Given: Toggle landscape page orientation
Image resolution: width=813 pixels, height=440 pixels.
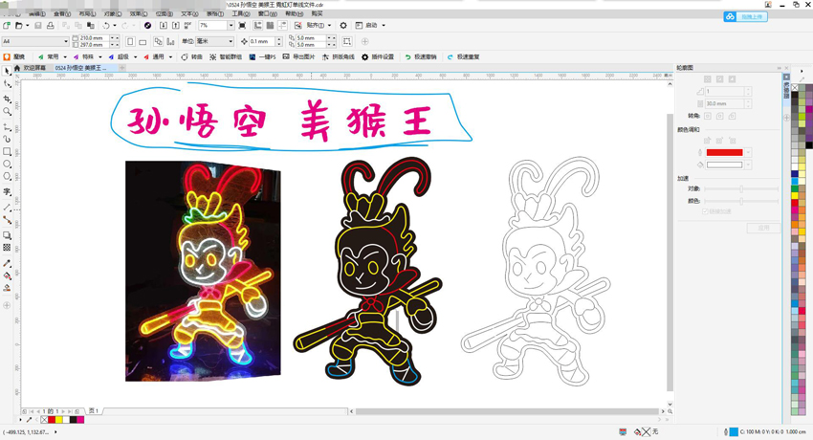Looking at the screenshot, I should [143, 41].
